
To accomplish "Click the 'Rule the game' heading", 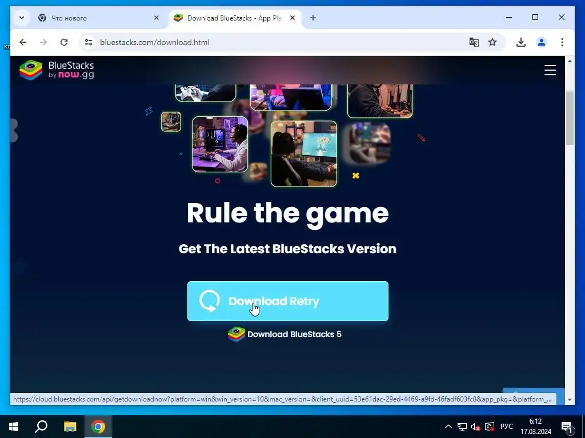I will tap(288, 213).
